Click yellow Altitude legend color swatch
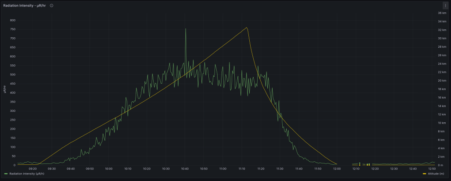This screenshot has width=451, height=181. click(x=425, y=174)
